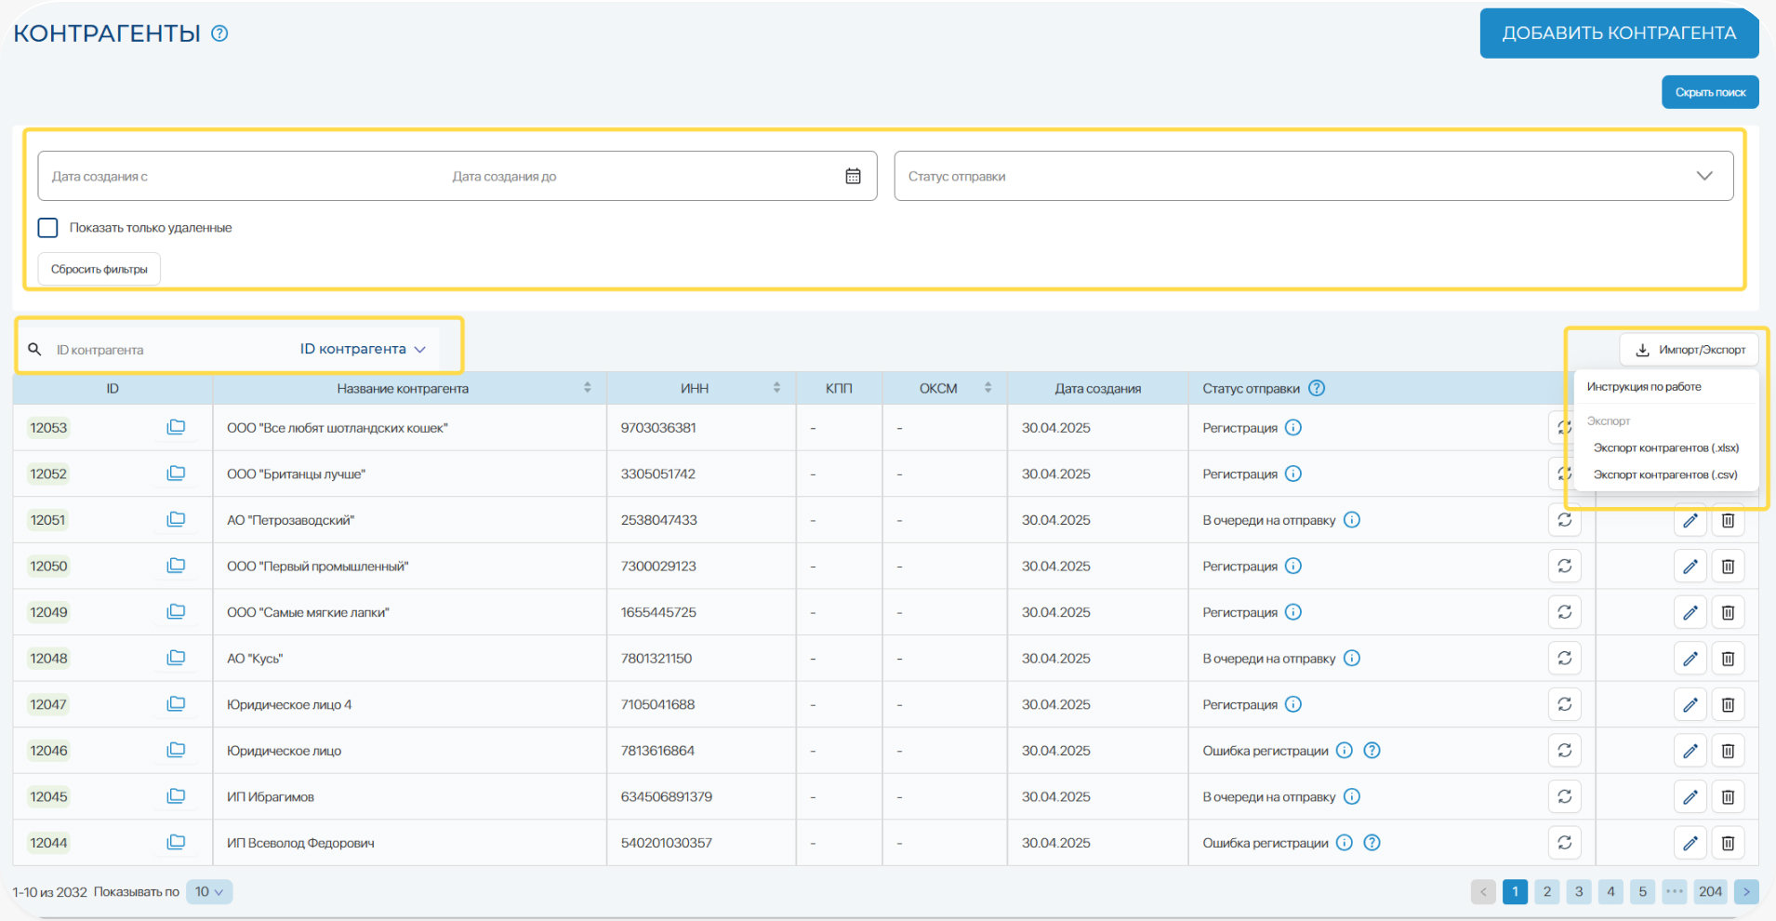Expand the Статус отправки filter dropdown
The image size is (1776, 921).
coord(1703,176)
